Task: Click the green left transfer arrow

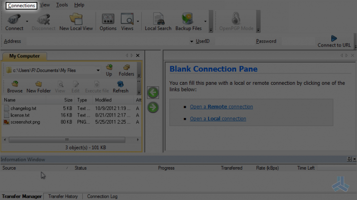Action: [x=153, y=92]
